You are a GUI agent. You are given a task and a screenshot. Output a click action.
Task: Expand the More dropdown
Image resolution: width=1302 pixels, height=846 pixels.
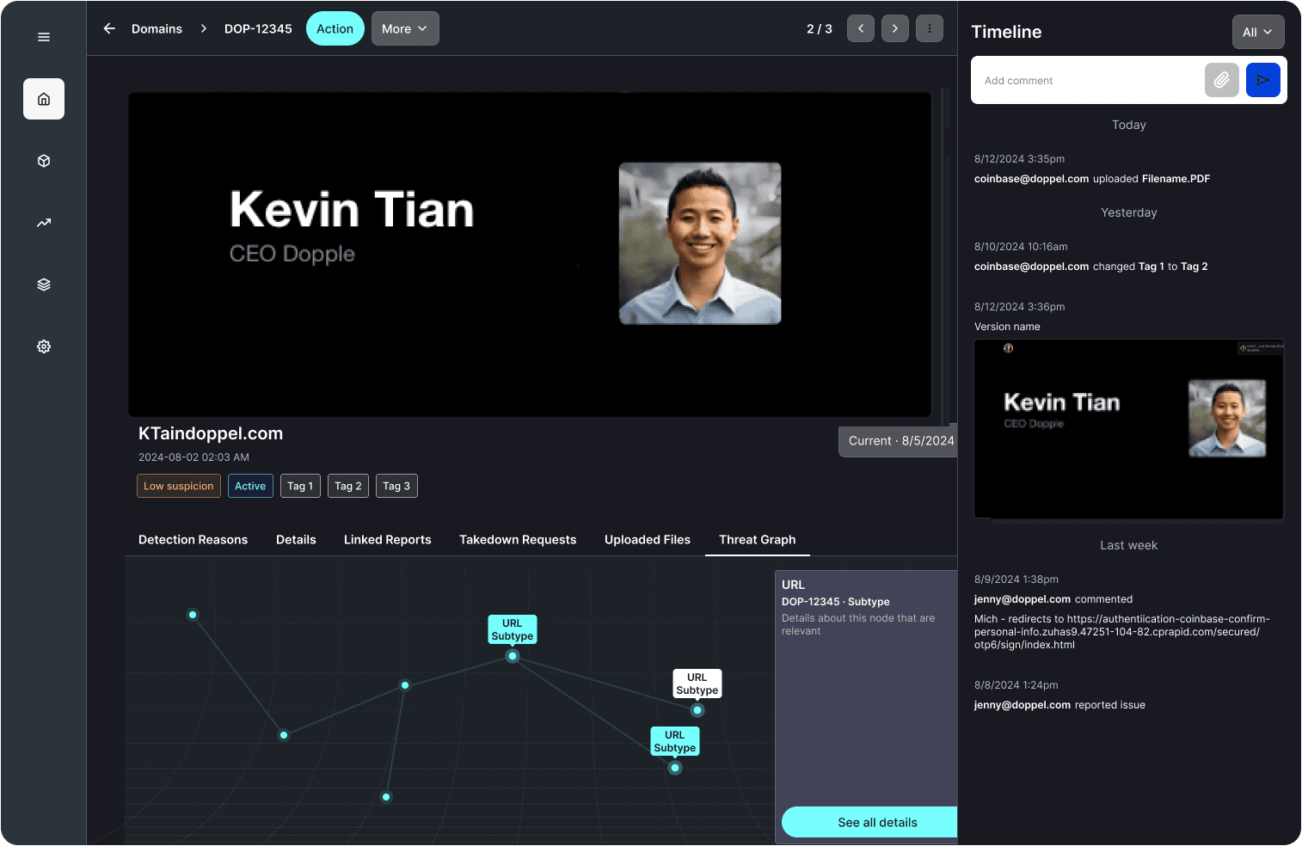tap(405, 28)
